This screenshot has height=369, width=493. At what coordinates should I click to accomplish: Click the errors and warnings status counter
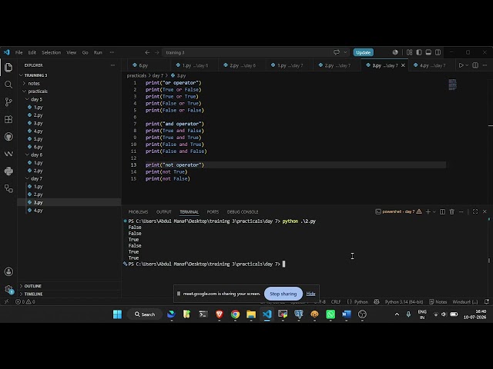coord(25,302)
